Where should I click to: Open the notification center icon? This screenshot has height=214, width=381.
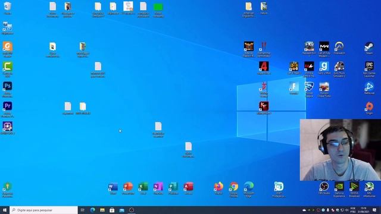pyautogui.click(x=374, y=210)
